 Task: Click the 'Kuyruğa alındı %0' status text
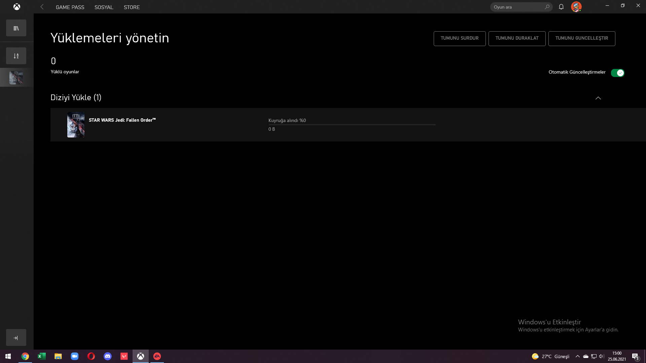click(x=287, y=120)
